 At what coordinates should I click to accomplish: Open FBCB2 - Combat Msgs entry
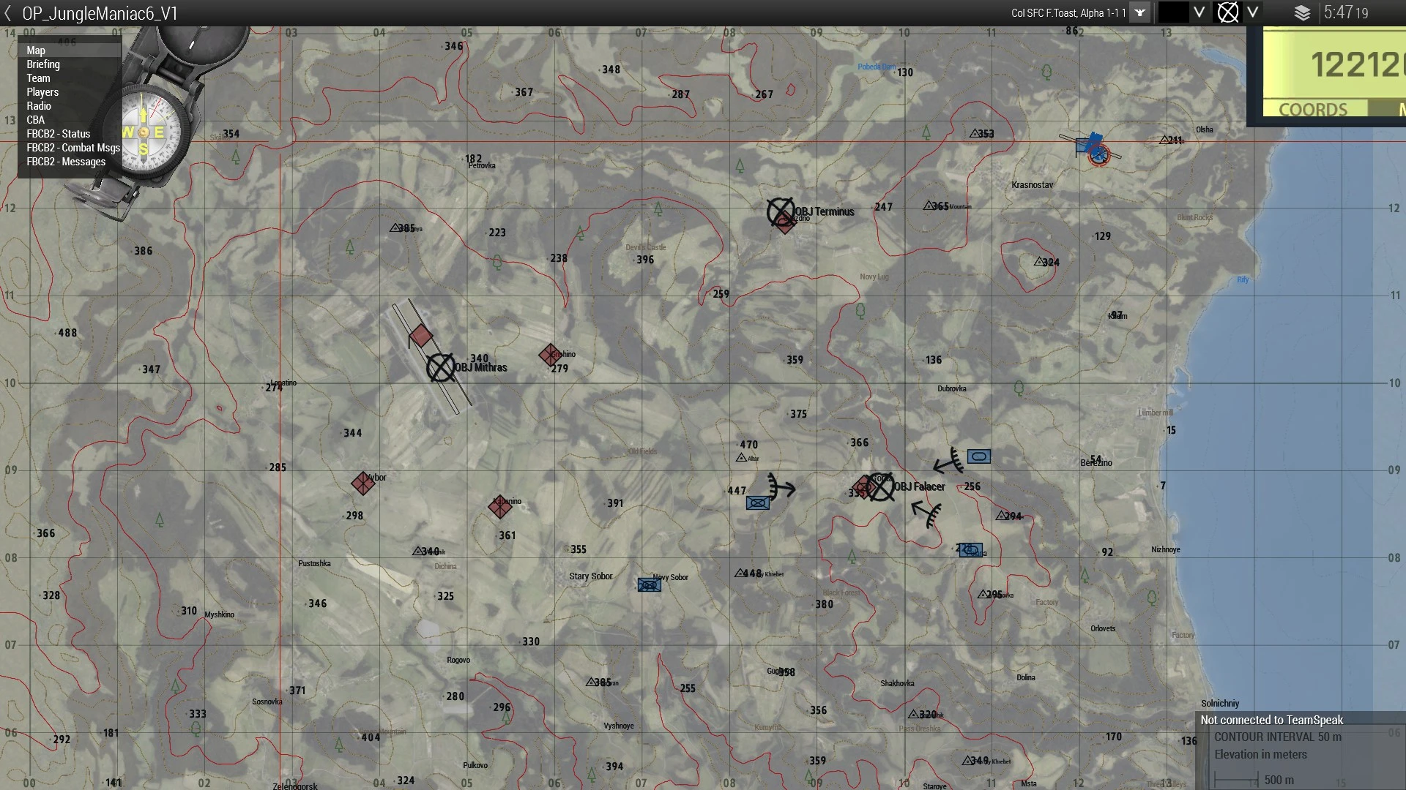73,148
